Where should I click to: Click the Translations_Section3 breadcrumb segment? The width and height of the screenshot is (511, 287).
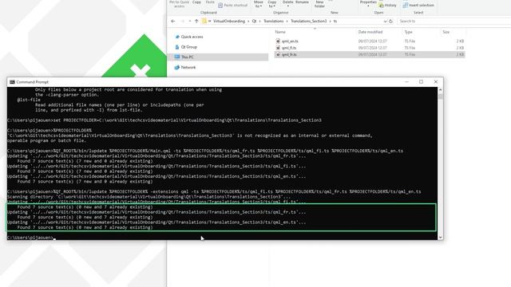point(309,22)
